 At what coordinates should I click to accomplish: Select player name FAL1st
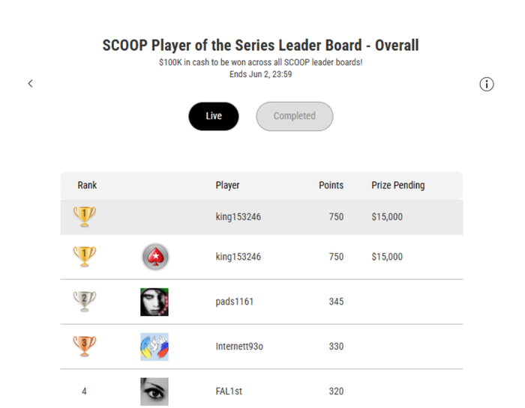(x=229, y=391)
